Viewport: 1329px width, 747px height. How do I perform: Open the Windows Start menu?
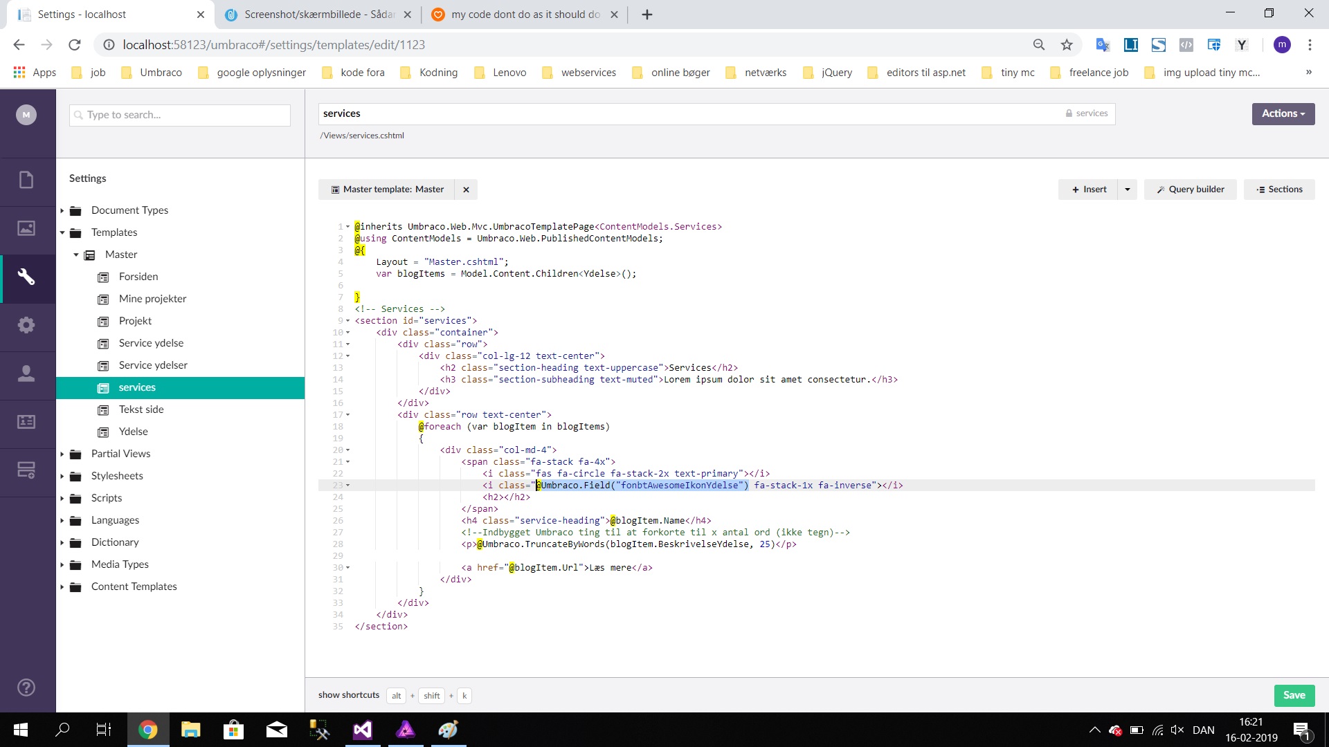21,730
